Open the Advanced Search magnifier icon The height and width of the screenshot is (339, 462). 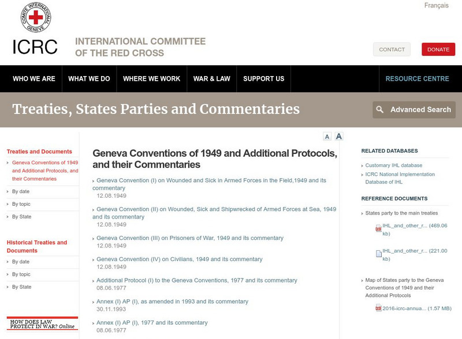pos(380,109)
